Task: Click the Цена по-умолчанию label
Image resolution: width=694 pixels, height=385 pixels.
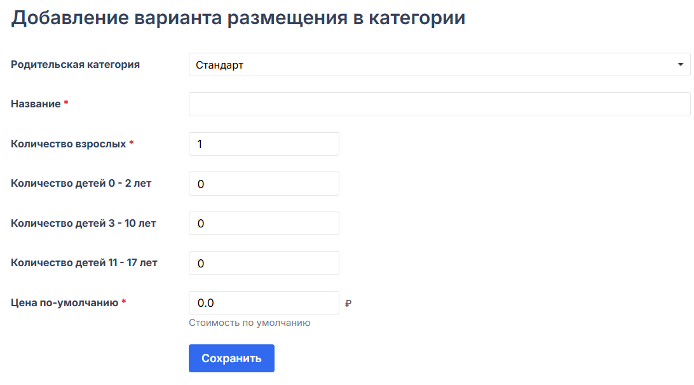Action: click(65, 302)
